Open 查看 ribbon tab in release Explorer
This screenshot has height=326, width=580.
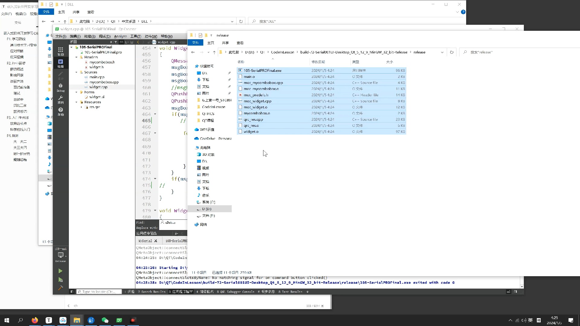click(240, 43)
